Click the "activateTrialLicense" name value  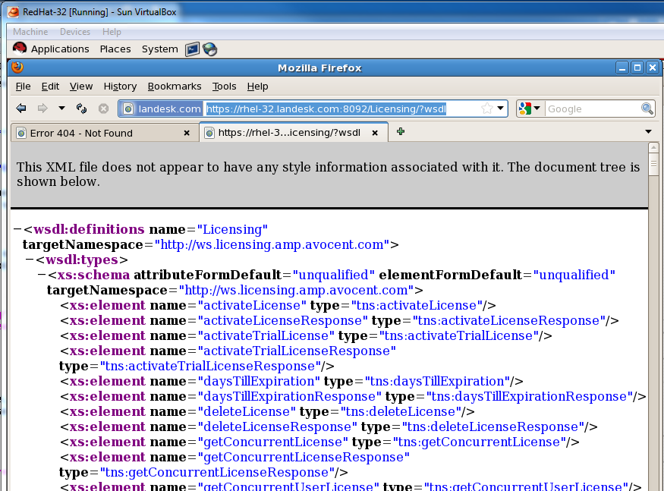coord(266,335)
